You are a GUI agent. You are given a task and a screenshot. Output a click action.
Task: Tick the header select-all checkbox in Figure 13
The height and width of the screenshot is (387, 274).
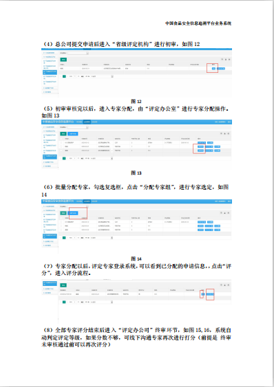coord(61,139)
